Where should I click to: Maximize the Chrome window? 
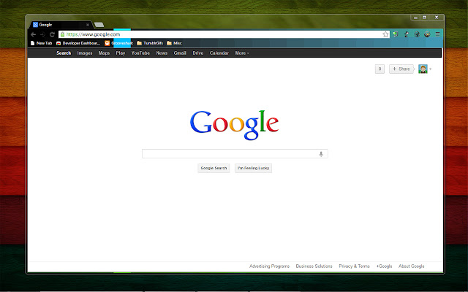[424, 18]
